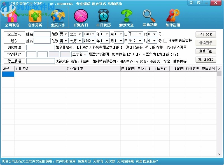Viewport: 224px width, 165px height.
Task: View 本日黄历 today's almanac
Action: pyautogui.click(x=104, y=16)
